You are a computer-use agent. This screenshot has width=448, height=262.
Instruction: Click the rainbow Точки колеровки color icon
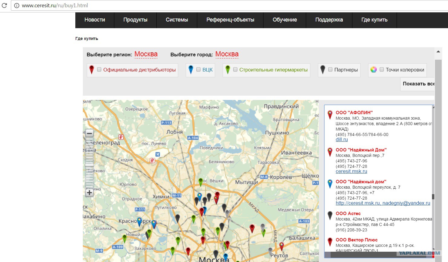pos(374,70)
